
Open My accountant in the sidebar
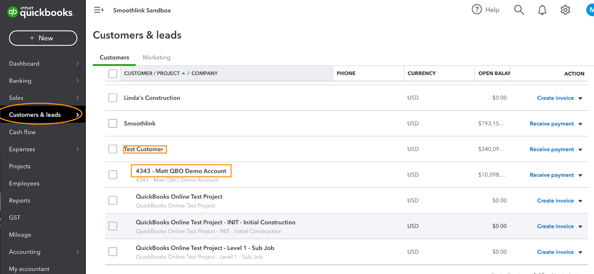pos(29,268)
